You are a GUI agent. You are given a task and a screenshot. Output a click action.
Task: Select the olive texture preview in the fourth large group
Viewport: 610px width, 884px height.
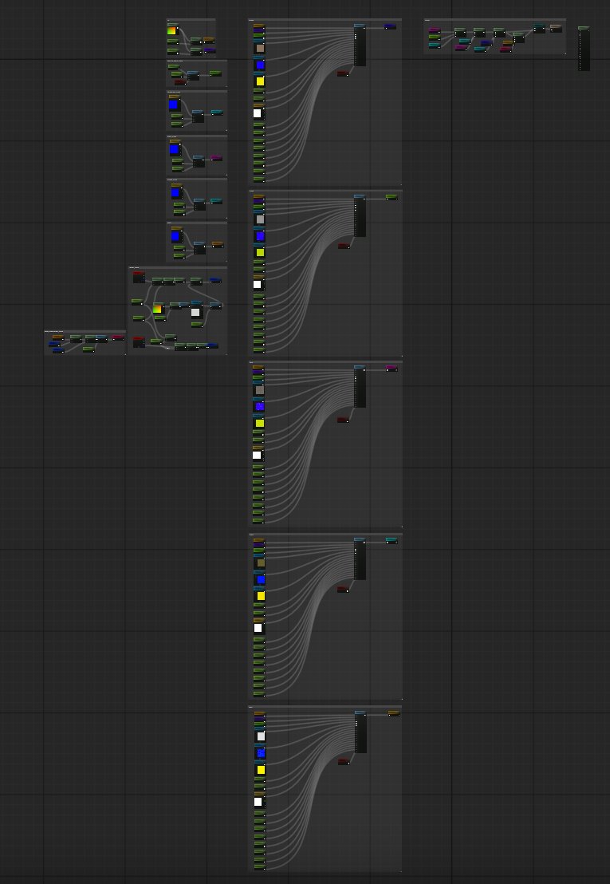click(x=260, y=562)
